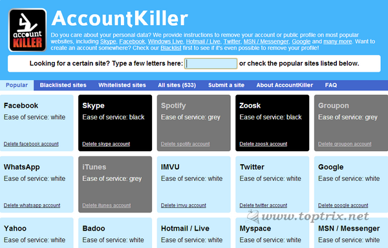Image resolution: width=388 pixels, height=248 pixels.
Task: Click 'Delete facebook account' link
Action: click(31, 144)
